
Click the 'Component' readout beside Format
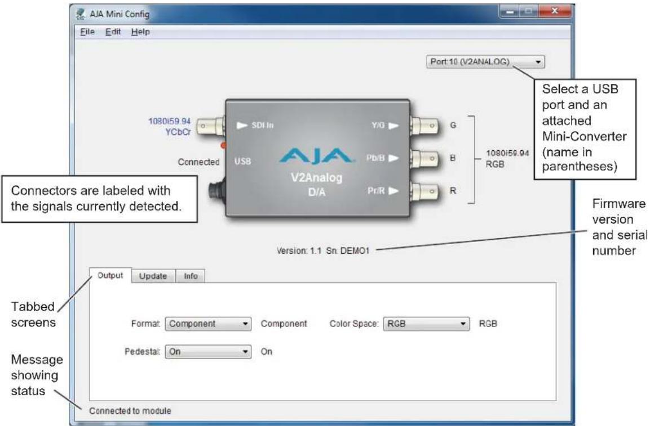click(284, 324)
